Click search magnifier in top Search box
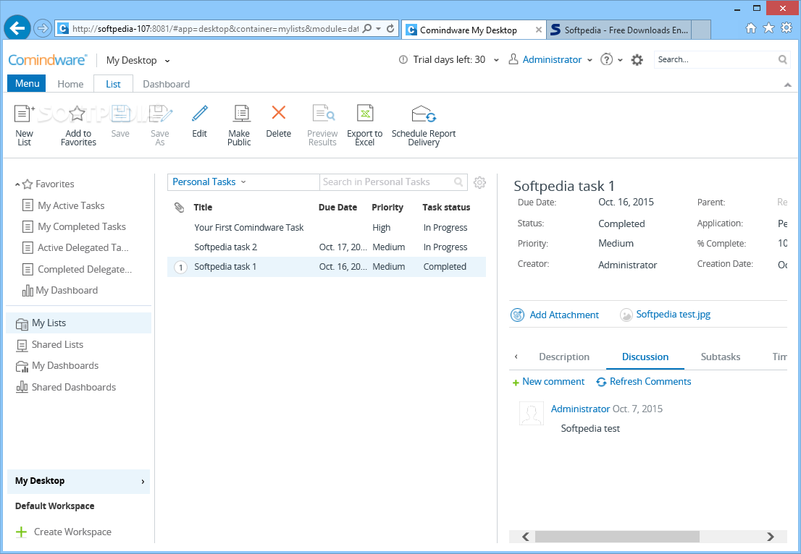 tap(782, 60)
